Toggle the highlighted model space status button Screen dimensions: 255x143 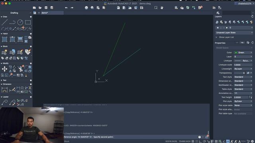point(228,141)
